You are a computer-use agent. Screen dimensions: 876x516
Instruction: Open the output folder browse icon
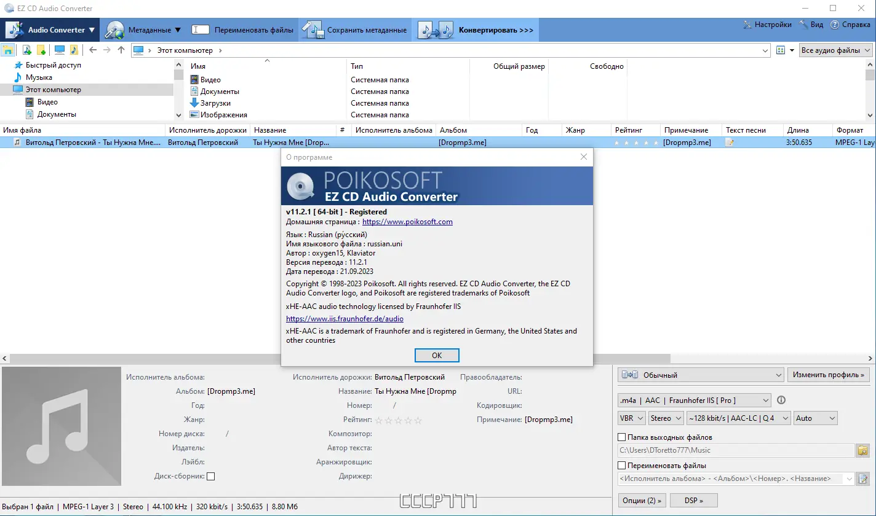click(x=862, y=450)
